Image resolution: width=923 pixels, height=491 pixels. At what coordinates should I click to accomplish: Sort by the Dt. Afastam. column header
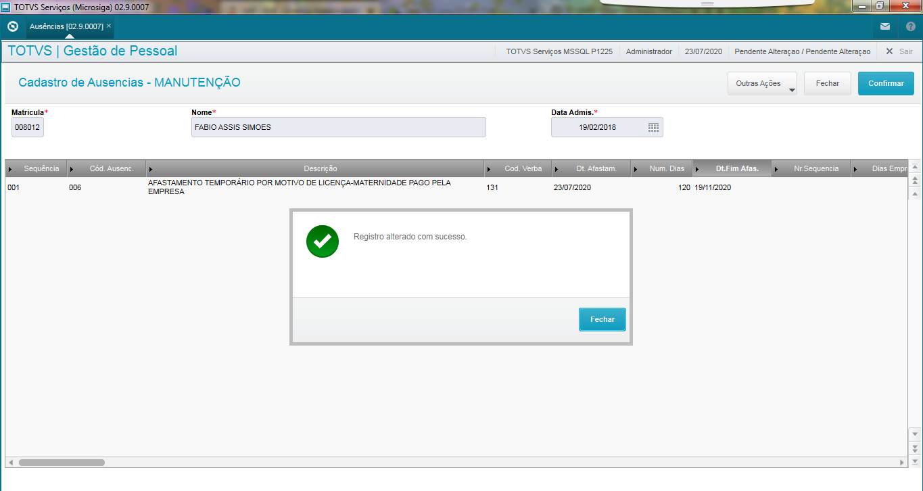(x=591, y=168)
